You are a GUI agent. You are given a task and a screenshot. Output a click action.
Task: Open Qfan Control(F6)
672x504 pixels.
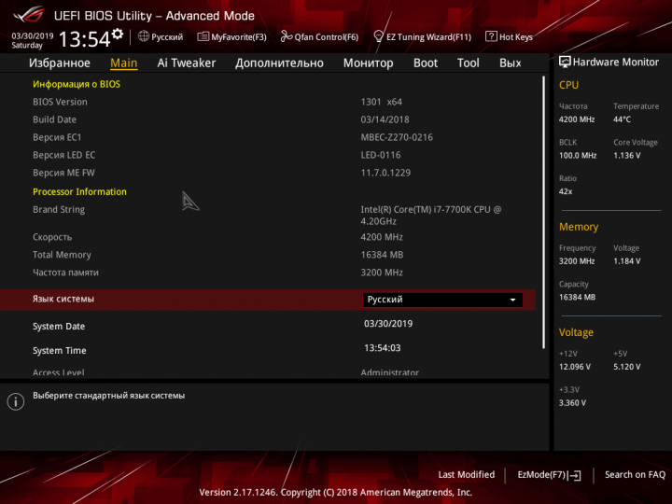(x=319, y=36)
